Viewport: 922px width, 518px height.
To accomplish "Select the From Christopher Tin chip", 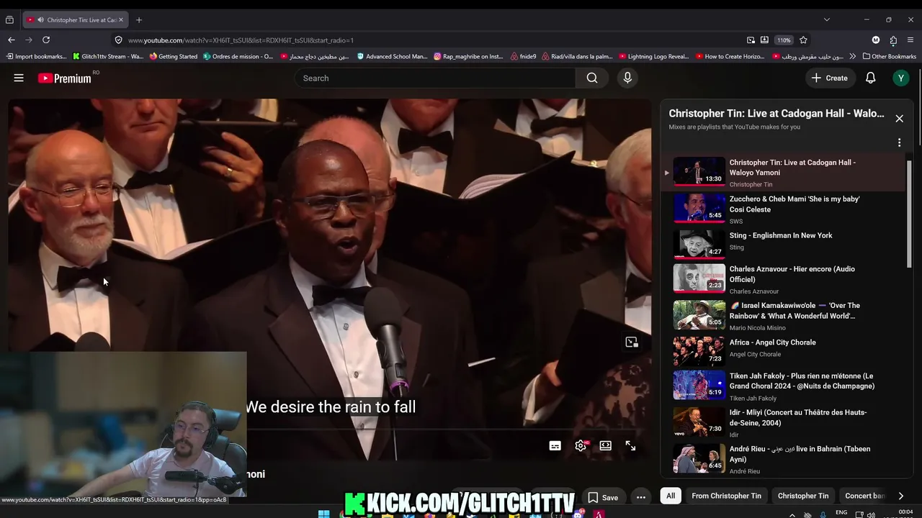I will pyautogui.click(x=726, y=496).
